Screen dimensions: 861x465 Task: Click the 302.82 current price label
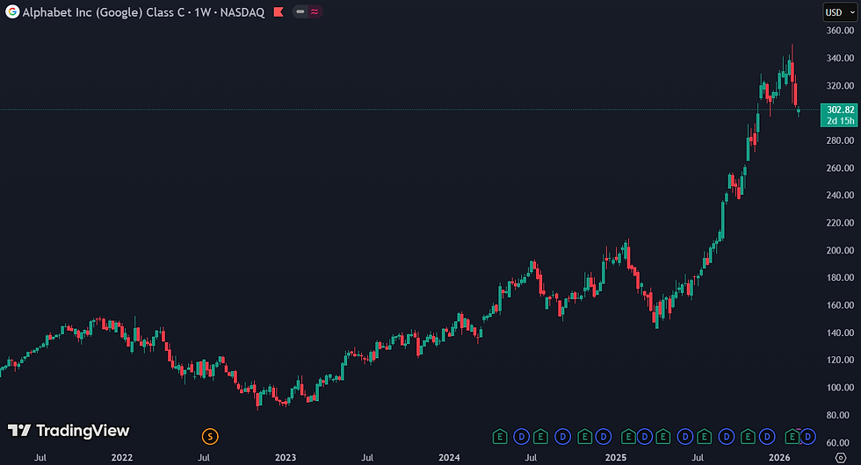(840, 110)
